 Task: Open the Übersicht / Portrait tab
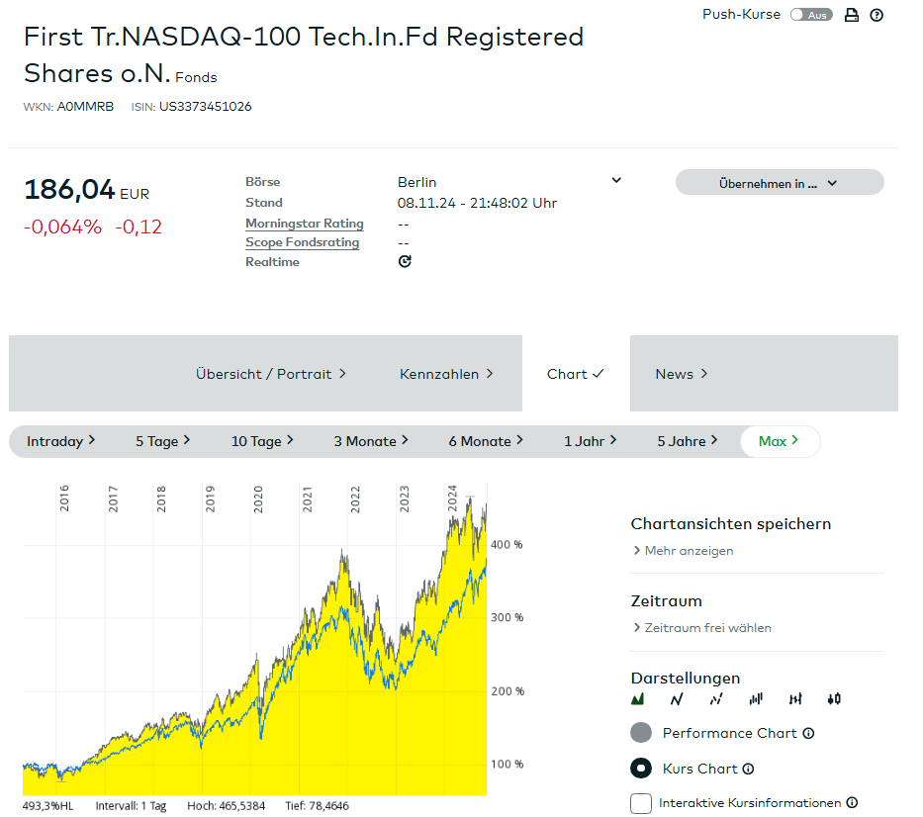(271, 374)
